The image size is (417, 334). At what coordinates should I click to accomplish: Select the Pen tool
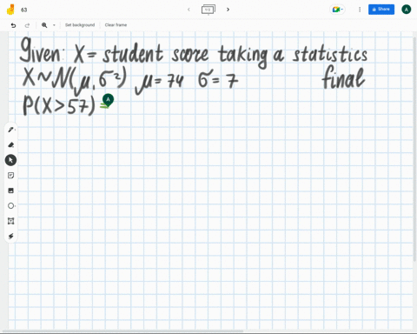[x=11, y=130]
